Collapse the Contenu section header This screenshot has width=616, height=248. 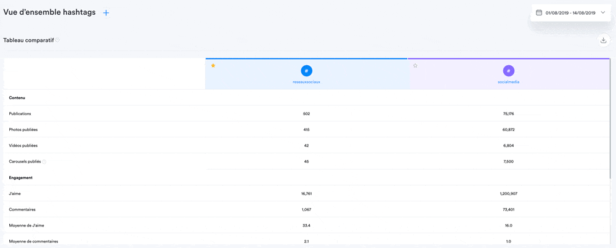[17, 98]
